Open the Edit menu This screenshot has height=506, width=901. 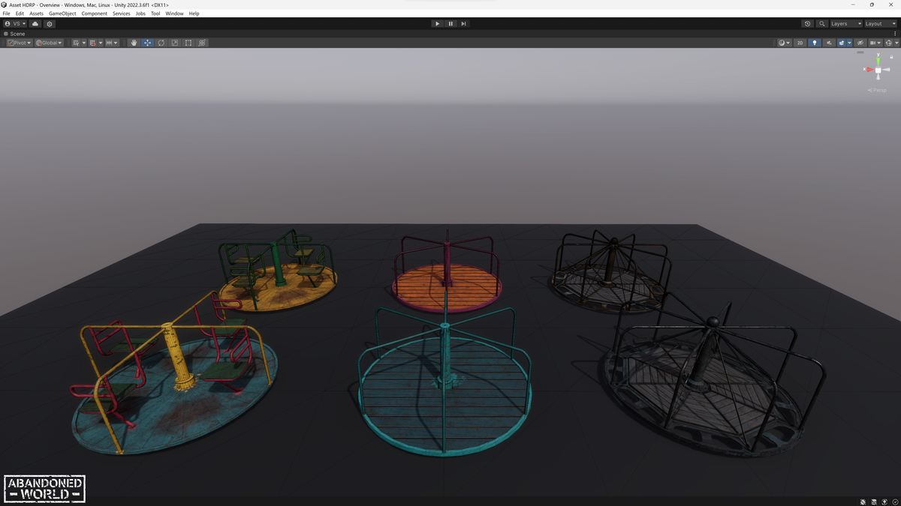tap(20, 13)
